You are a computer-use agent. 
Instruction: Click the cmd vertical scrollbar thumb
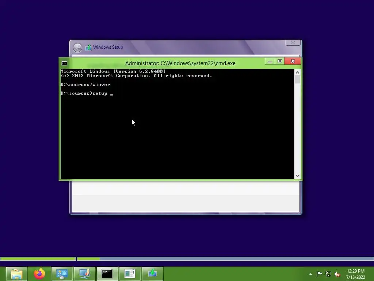pos(297,79)
